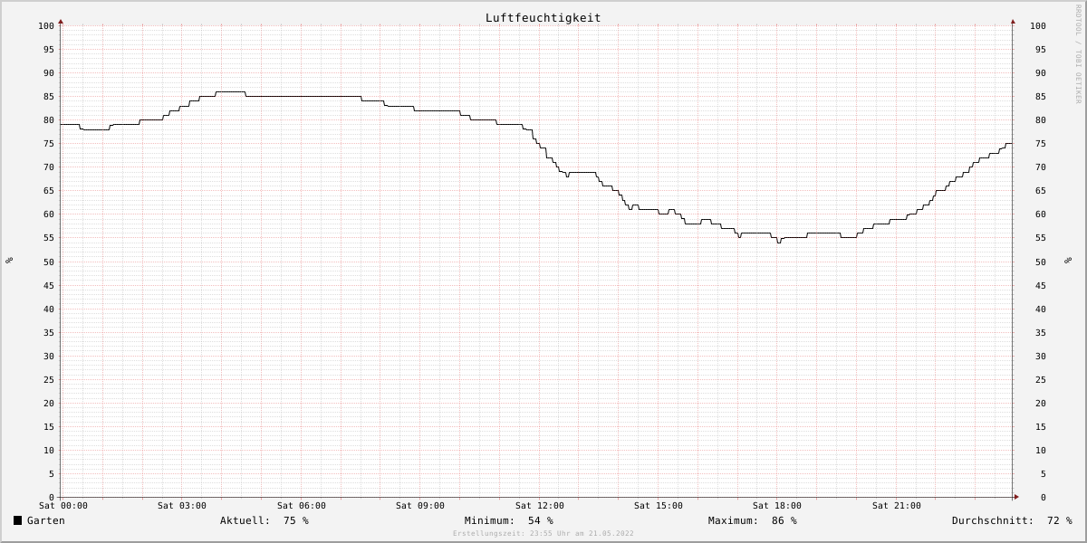Click the "Sat 06:00" time axis label
The width and height of the screenshot is (1087, 543).
(x=302, y=506)
